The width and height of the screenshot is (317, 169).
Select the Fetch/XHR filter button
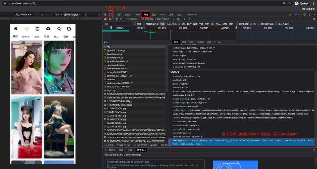point(172,24)
